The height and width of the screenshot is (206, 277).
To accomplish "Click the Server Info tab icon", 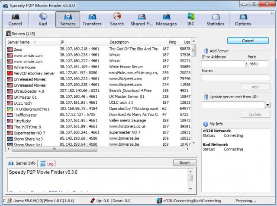I will click(11, 163).
